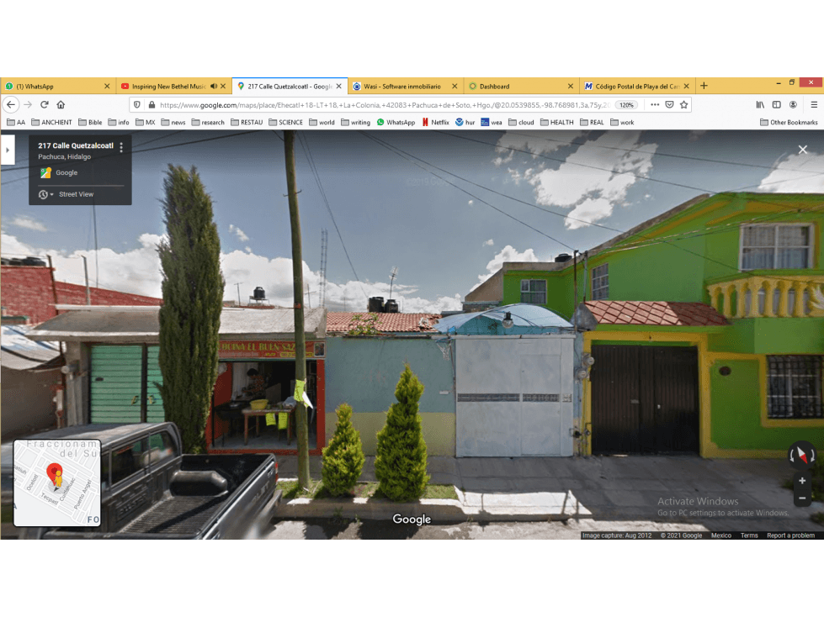Switch to Código Postal de Playa tab

637,86
